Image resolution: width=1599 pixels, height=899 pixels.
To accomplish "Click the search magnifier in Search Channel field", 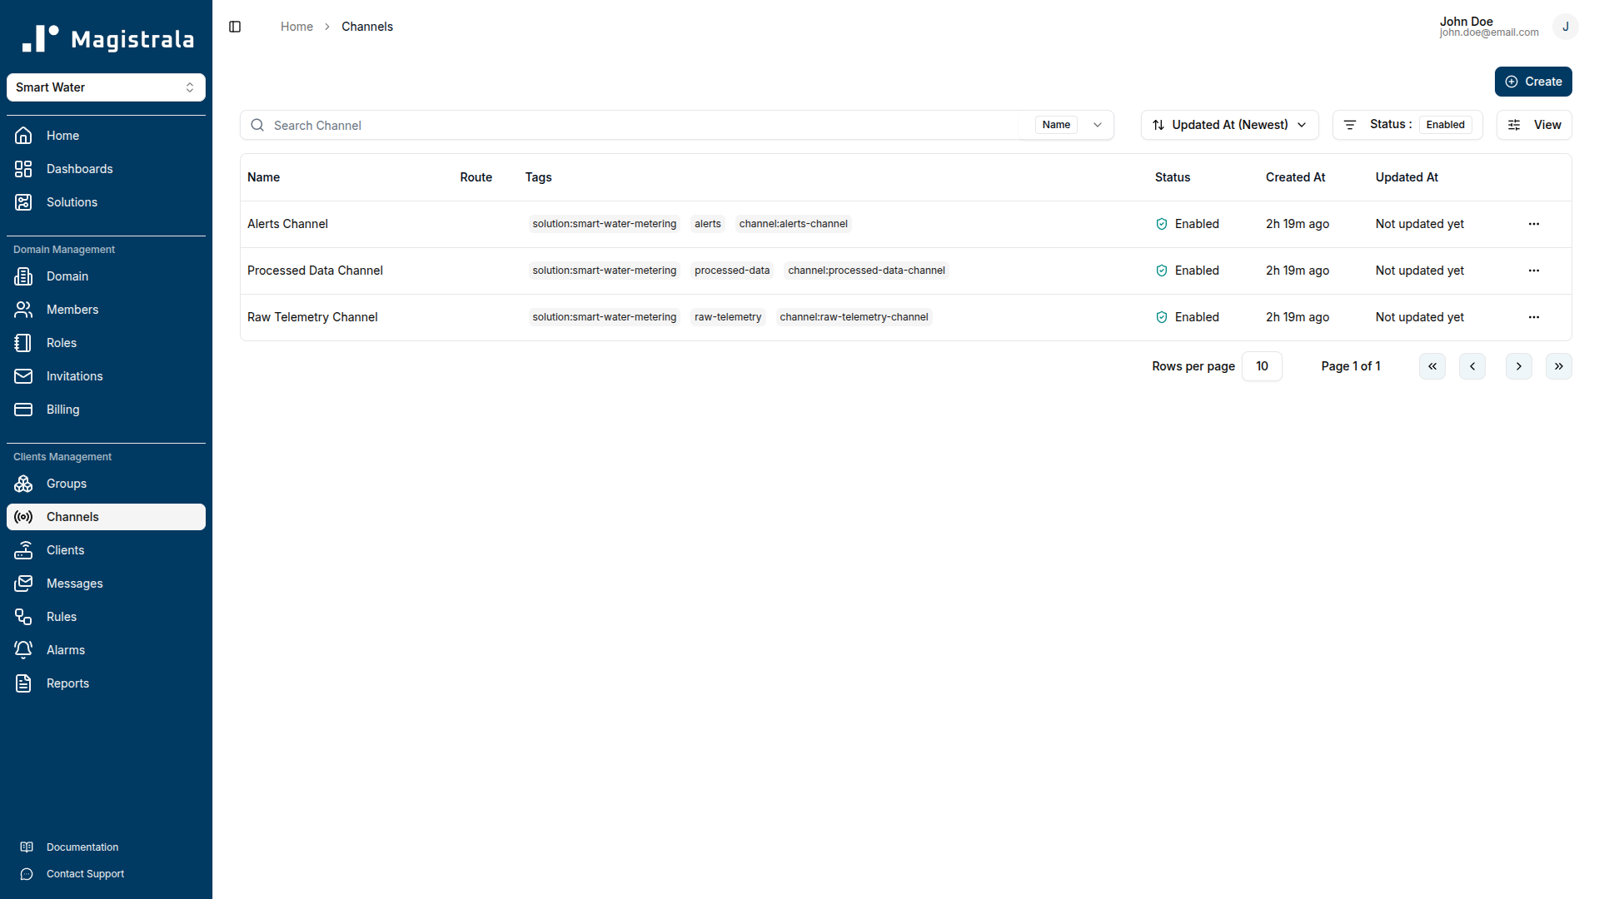I will click(257, 125).
